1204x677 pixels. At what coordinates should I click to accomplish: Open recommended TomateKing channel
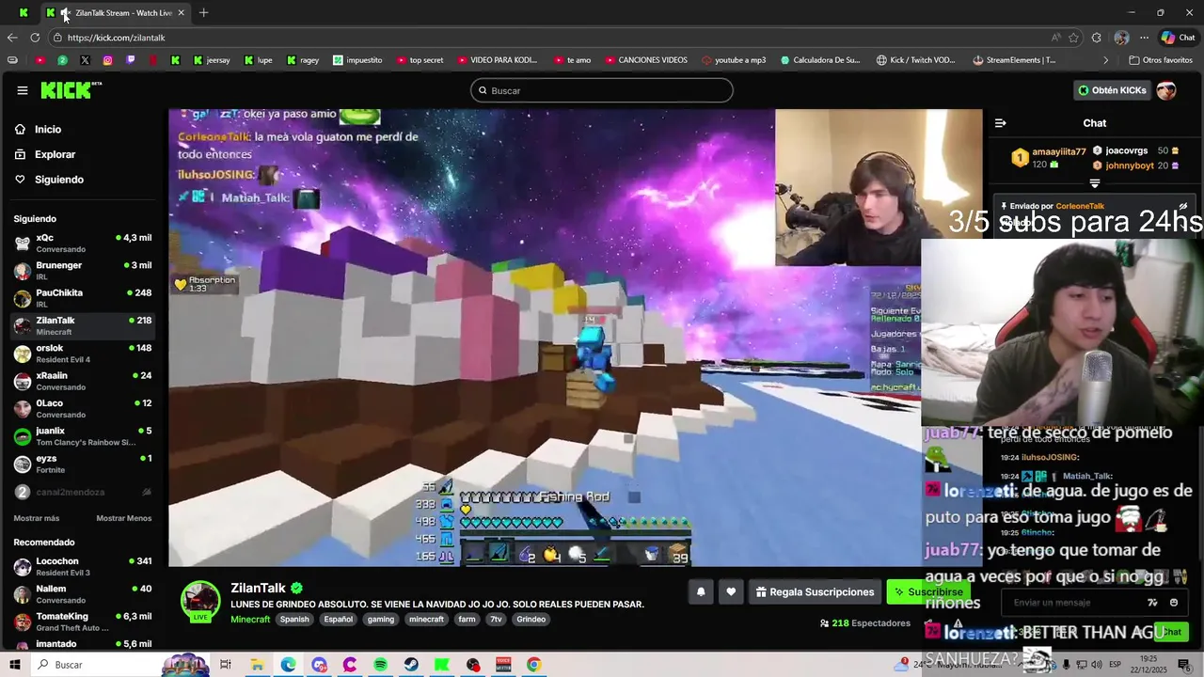pos(83,622)
